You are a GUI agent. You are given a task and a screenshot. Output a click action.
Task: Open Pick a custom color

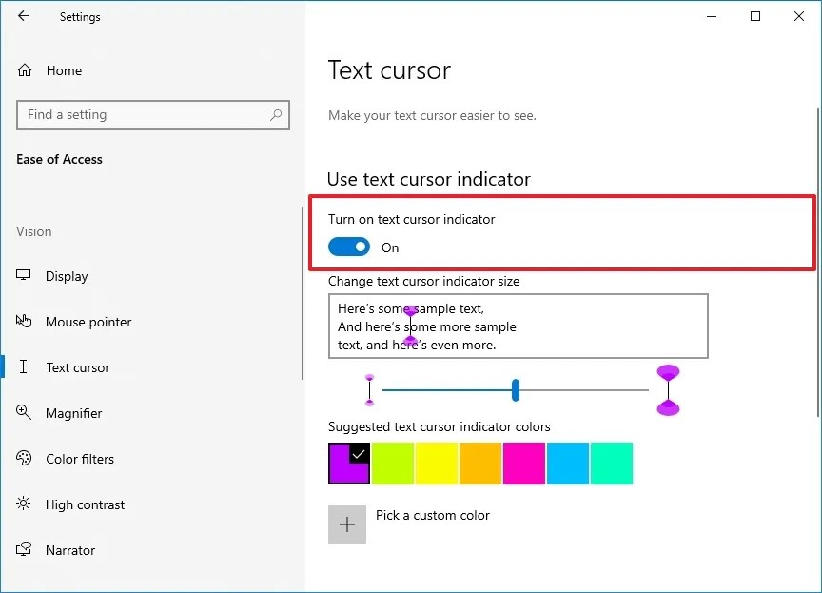point(347,524)
